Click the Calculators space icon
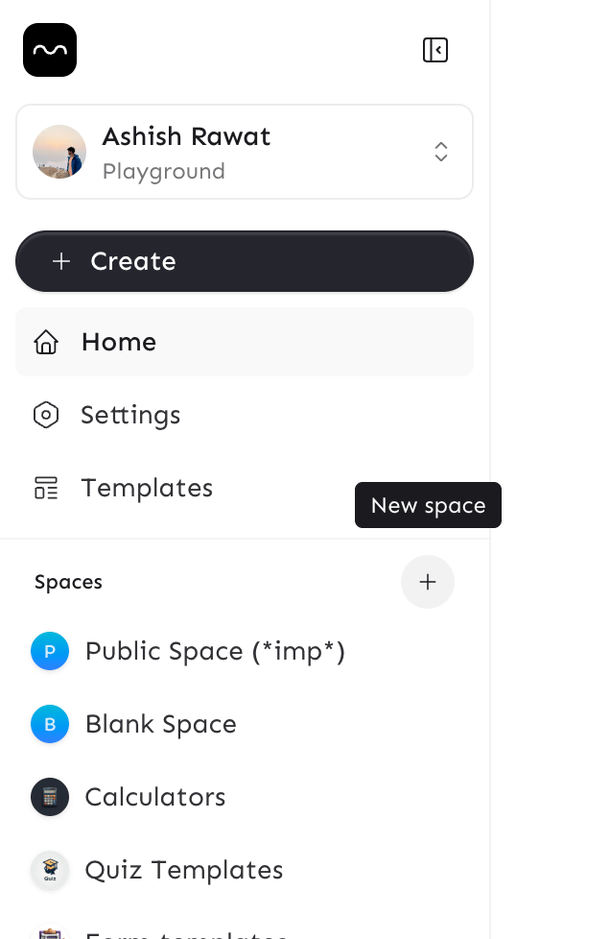This screenshot has width=610, height=939. coord(50,797)
